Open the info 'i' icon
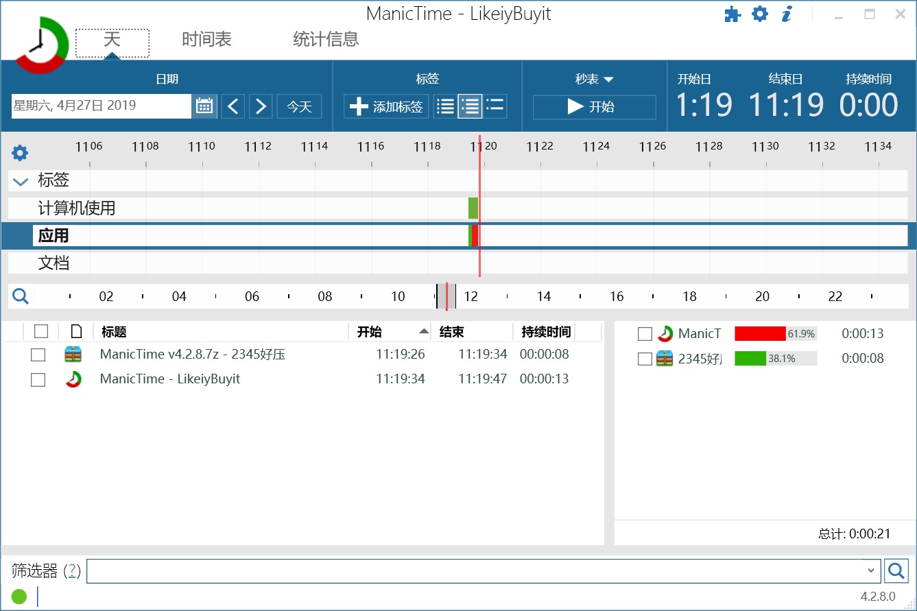The image size is (917, 611). coord(787,14)
